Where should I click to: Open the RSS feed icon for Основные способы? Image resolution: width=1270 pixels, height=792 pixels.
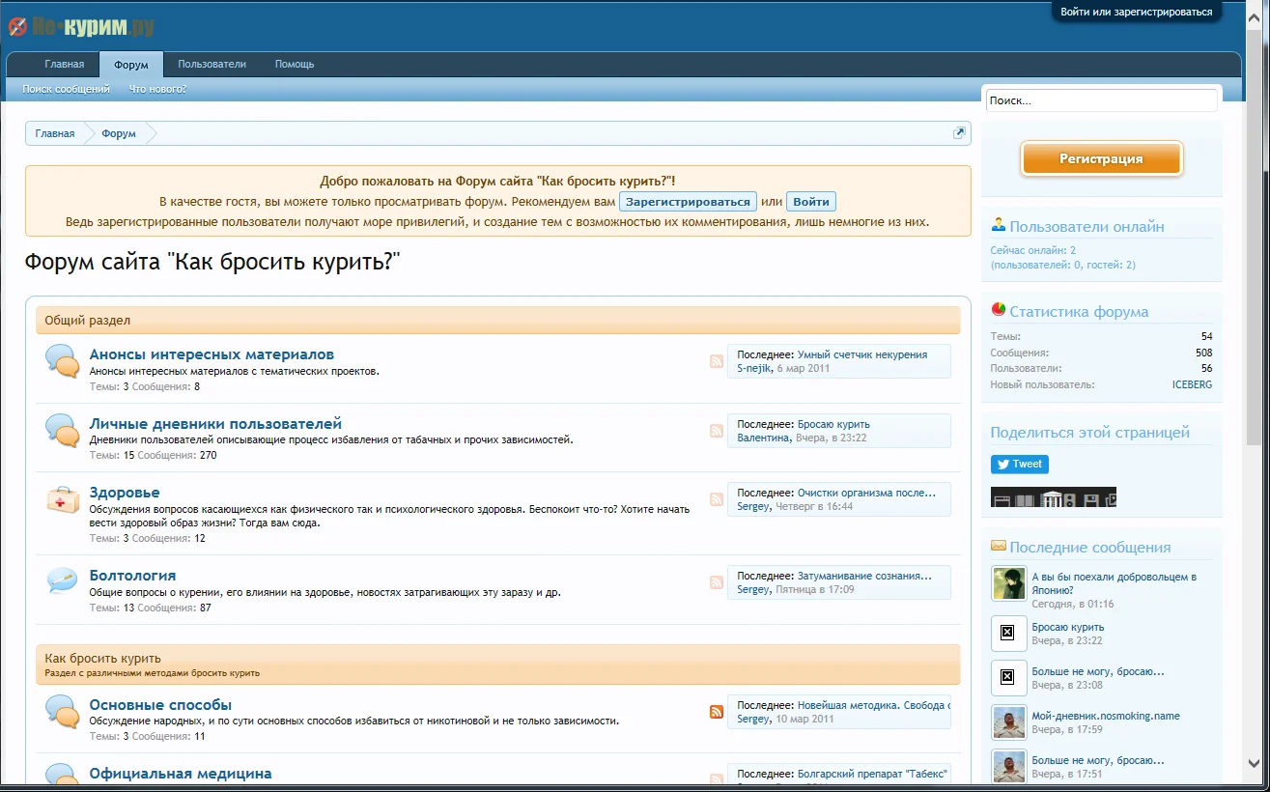716,711
